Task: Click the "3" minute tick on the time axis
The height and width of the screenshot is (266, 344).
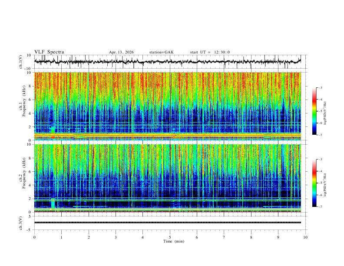Action: (x=116, y=237)
